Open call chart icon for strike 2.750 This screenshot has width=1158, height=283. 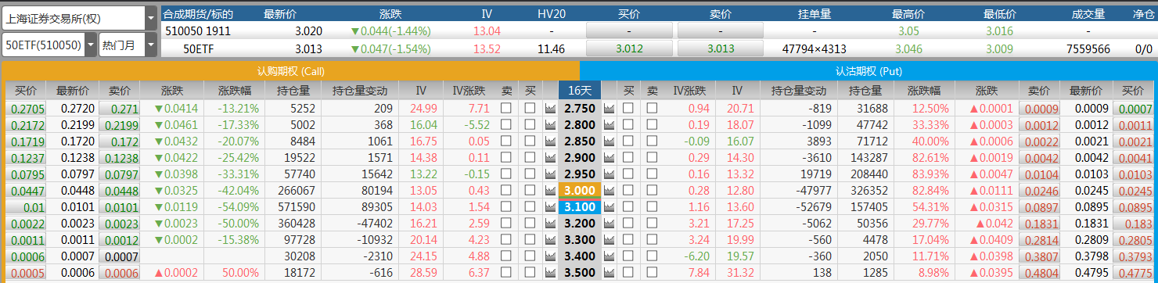click(x=550, y=108)
